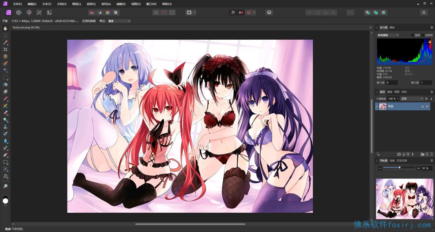This screenshot has width=435, height=232.
Task: Open the histogram panel options menu
Action: (432, 27)
